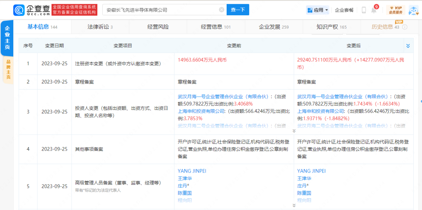Switch to the 企业发展 tab
The image size is (422, 210).
274,27
